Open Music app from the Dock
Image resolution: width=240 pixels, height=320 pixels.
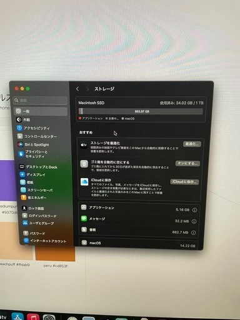coord(32,317)
